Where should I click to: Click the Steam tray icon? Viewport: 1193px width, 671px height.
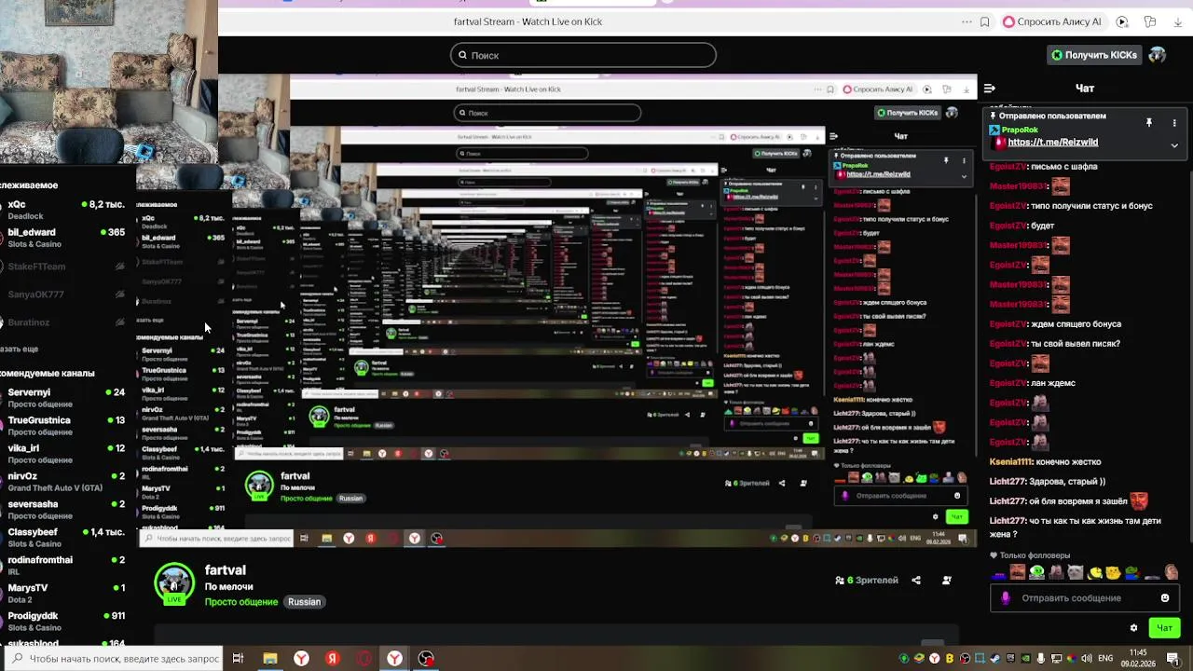[x=994, y=659]
